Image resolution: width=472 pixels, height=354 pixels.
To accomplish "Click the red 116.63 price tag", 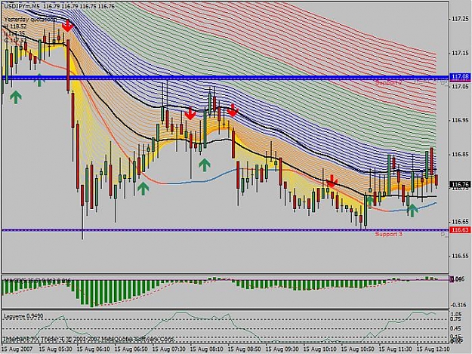I will 460,230.
